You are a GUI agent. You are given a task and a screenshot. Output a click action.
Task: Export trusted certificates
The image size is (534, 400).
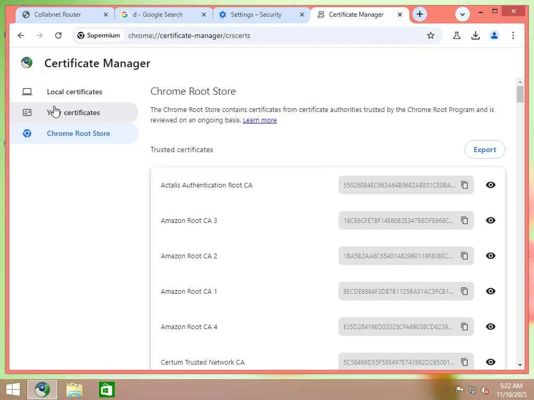click(x=484, y=149)
